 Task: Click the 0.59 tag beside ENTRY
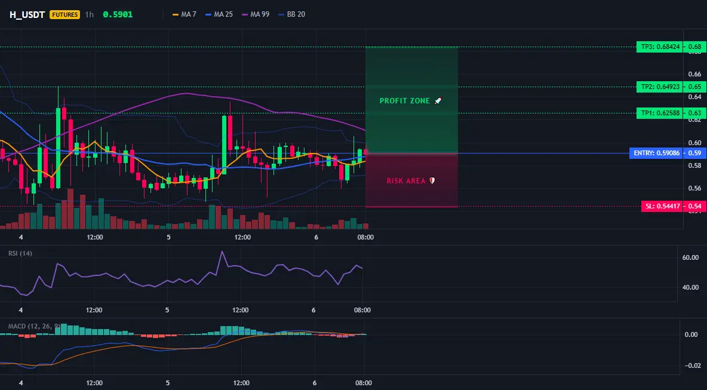[x=695, y=153]
